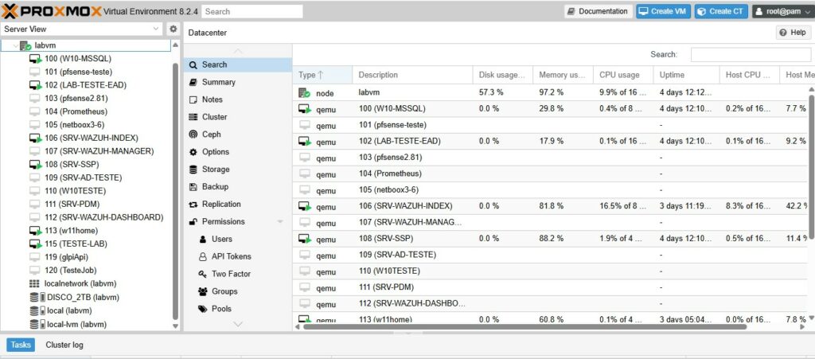Click the people icon beside Groups
This screenshot has width=815, height=359.
coord(203,291)
